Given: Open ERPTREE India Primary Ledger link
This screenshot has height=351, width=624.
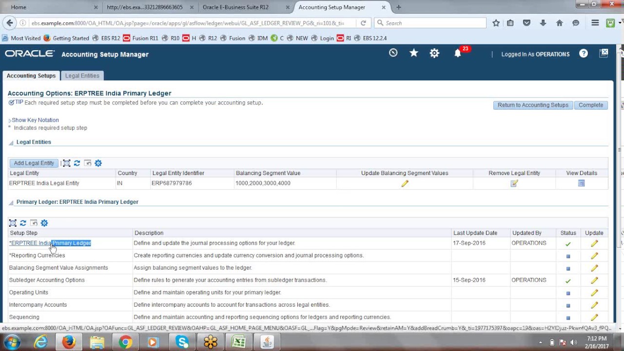Looking at the screenshot, I should point(50,243).
